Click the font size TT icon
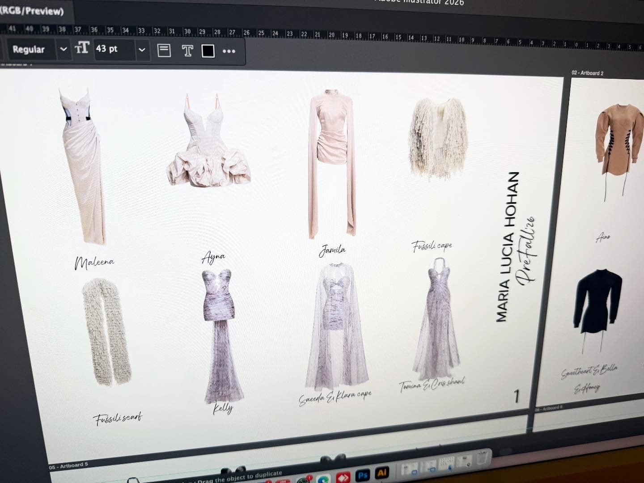The height and width of the screenshot is (483, 644). point(82,48)
